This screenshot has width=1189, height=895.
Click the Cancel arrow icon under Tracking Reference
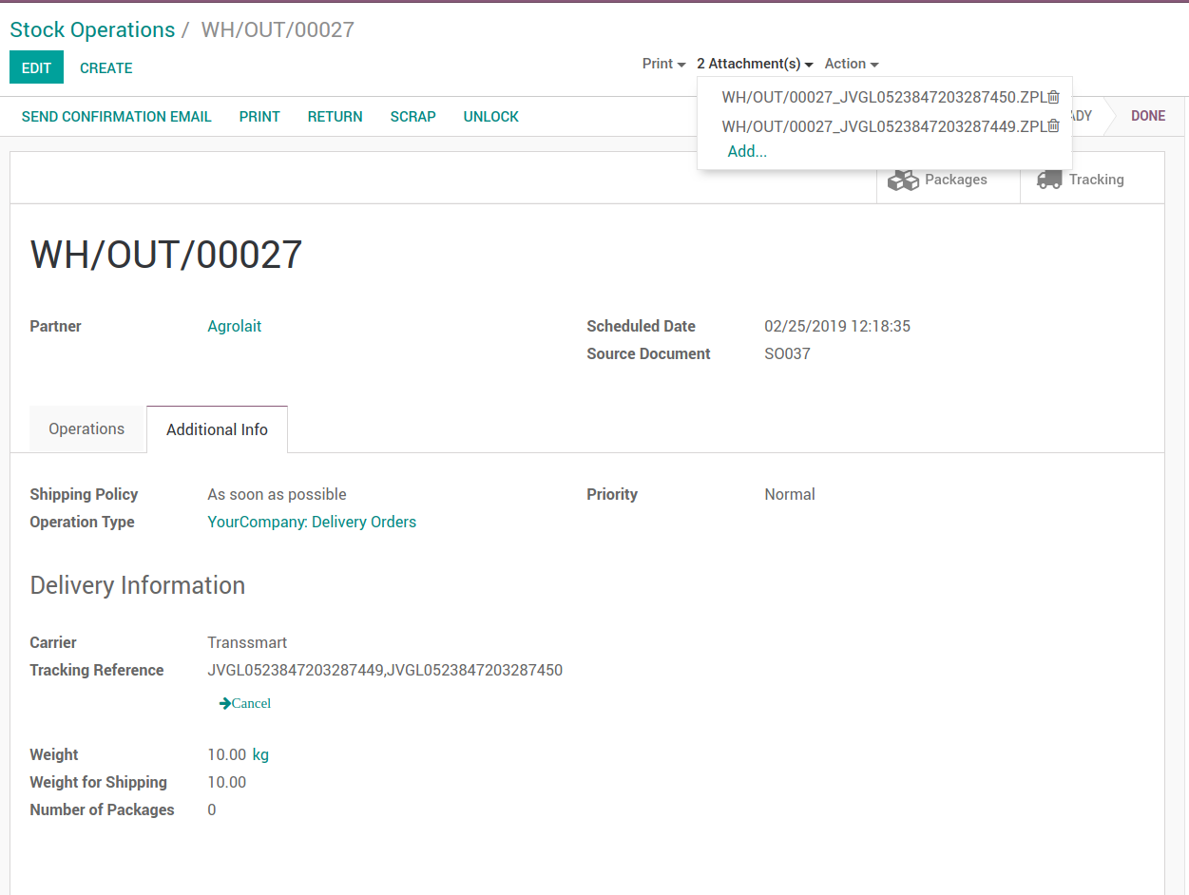[225, 703]
